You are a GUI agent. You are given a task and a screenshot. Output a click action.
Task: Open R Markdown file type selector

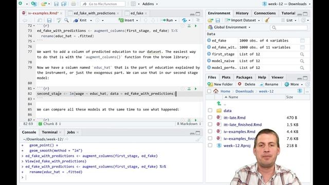point(189,124)
